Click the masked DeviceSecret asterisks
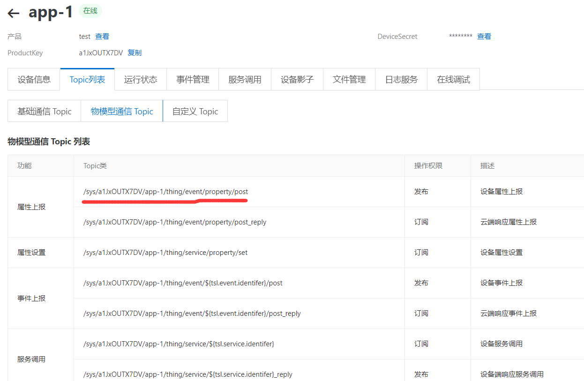Screen dimensions: 584x381 (461, 36)
